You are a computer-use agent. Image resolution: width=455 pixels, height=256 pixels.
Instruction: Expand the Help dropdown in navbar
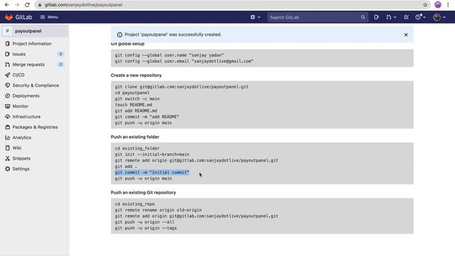coord(420,17)
